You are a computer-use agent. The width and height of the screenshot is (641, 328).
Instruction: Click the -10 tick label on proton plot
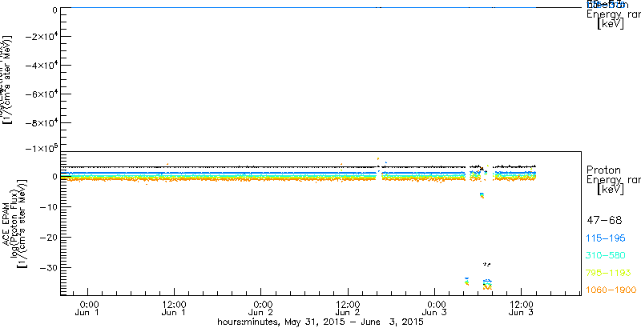point(47,207)
